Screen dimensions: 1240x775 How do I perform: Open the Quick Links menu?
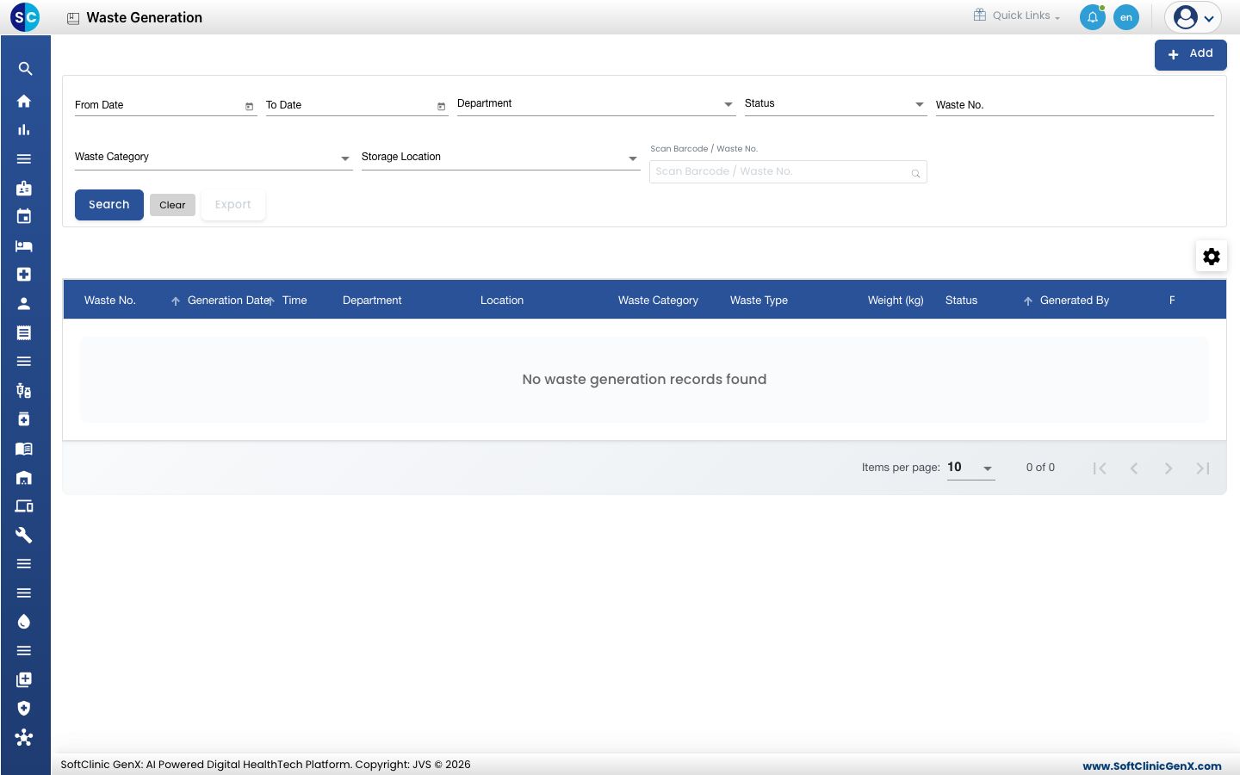click(1017, 15)
